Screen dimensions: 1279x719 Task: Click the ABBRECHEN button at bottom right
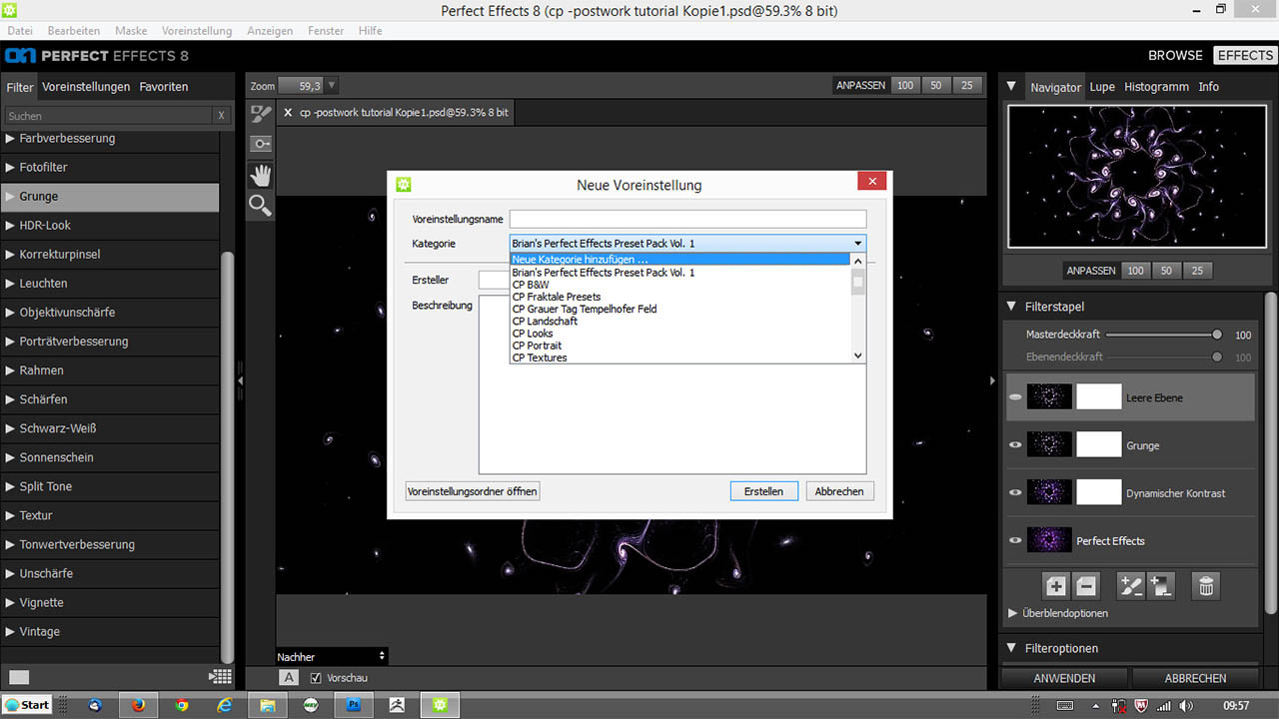click(x=1195, y=678)
